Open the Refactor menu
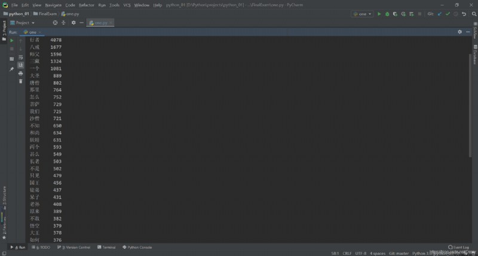Screen dimensions: 478x256 pyautogui.click(x=86, y=5)
